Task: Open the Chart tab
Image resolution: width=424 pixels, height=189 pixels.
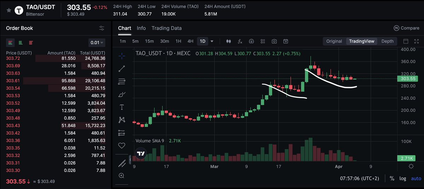Action: click(125, 28)
